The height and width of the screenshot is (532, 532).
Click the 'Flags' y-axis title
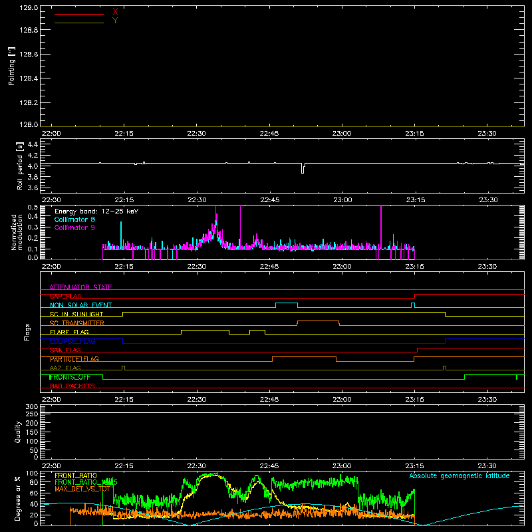[27, 332]
